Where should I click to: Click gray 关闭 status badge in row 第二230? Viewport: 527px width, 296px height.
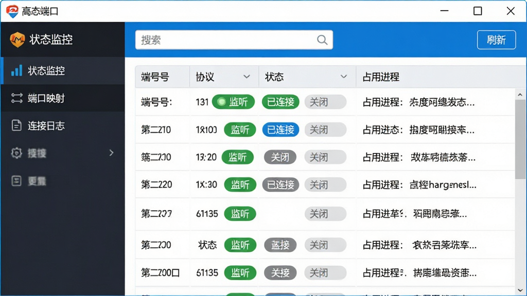point(280,157)
